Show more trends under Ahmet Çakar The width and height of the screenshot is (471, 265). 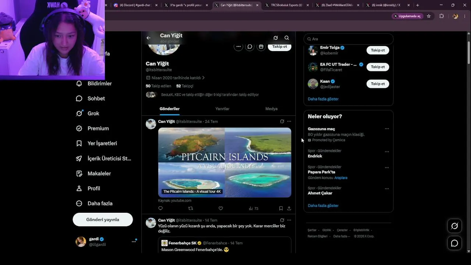coord(323,206)
